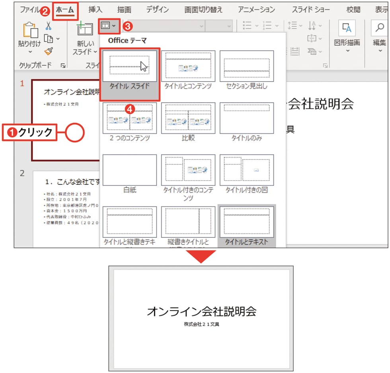Screen dimensions: 390x373
Task: Select the 比較 layout
Action: 188,122
